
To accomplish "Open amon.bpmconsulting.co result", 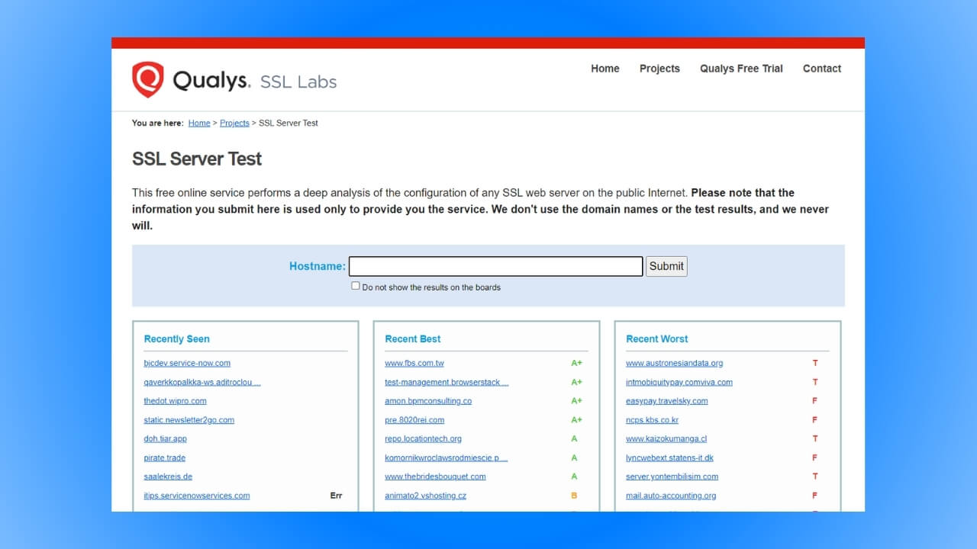I will click(x=428, y=401).
